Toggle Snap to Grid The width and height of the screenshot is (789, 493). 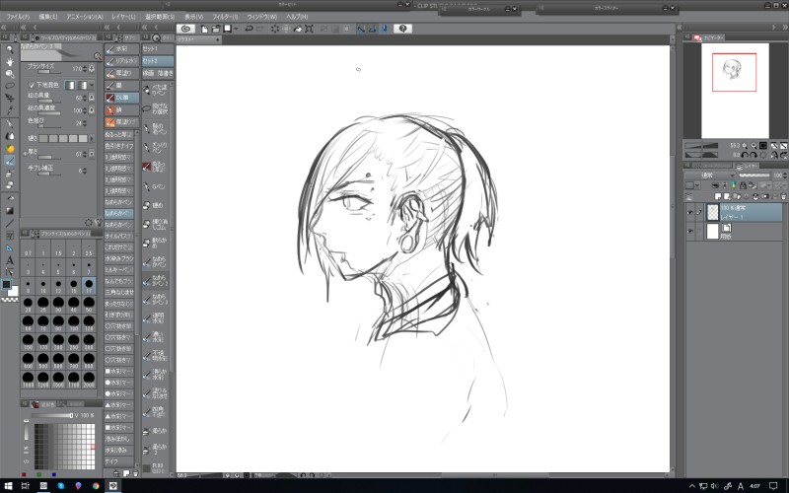(384, 29)
